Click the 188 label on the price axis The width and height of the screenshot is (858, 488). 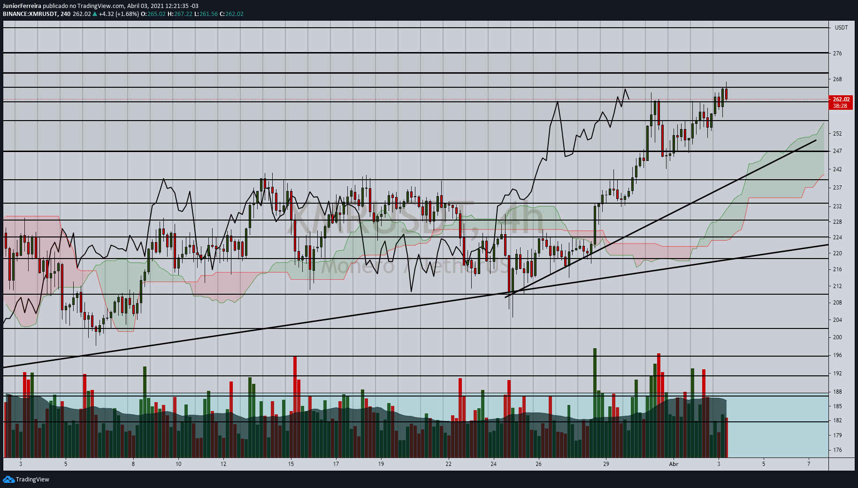[837, 392]
